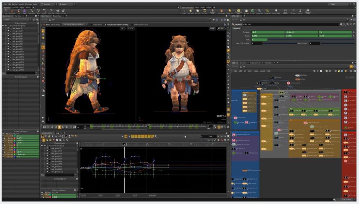Toggle Child Compensation in the viewport toolbar
The height and width of the screenshot is (204, 359).
(140, 24)
